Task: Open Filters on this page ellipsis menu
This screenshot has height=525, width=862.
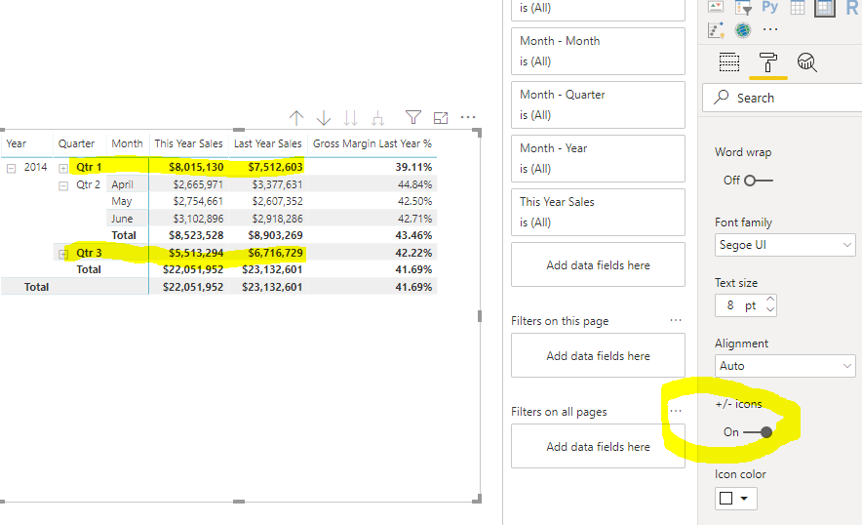Action: tap(676, 320)
